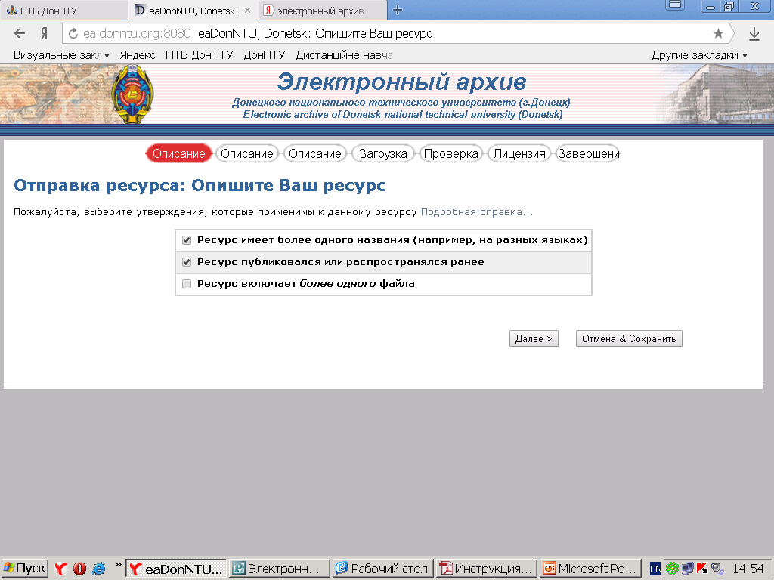The image size is (774, 580).
Task: Expand 'Другие закладки' dropdown
Action: coord(699,55)
